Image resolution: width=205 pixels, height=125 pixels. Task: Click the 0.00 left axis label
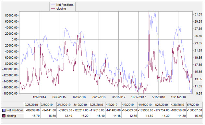point(15,40)
